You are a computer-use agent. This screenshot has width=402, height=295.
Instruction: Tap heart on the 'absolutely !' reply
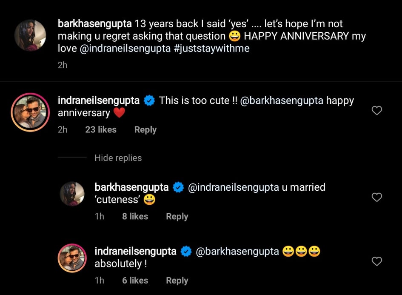376,261
